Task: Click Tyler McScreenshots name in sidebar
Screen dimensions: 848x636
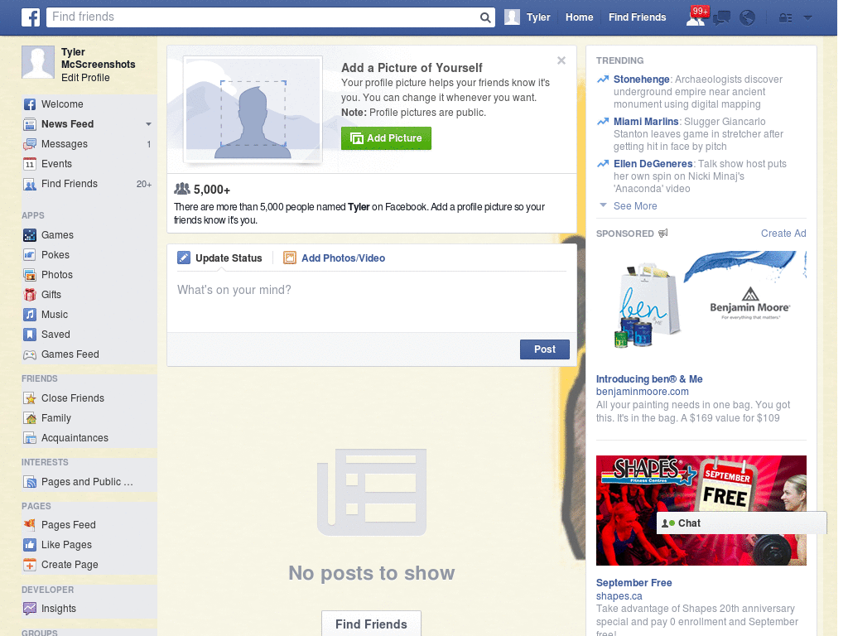Action: coord(98,59)
